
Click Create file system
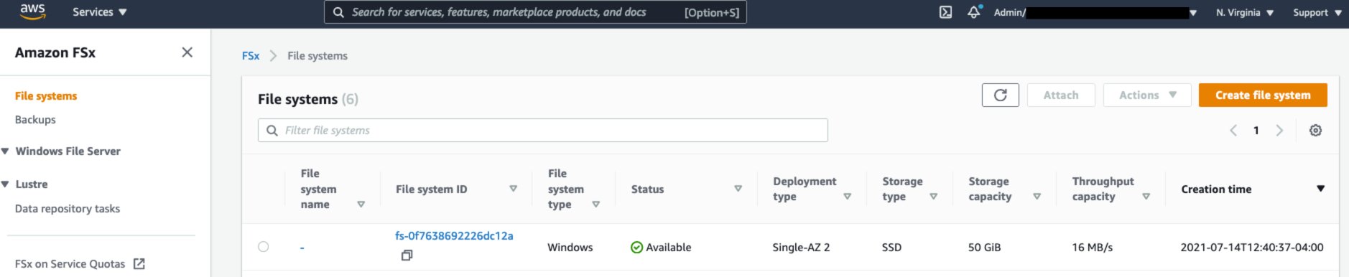click(1263, 95)
